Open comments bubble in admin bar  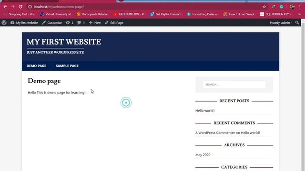pyautogui.click(x=81, y=23)
